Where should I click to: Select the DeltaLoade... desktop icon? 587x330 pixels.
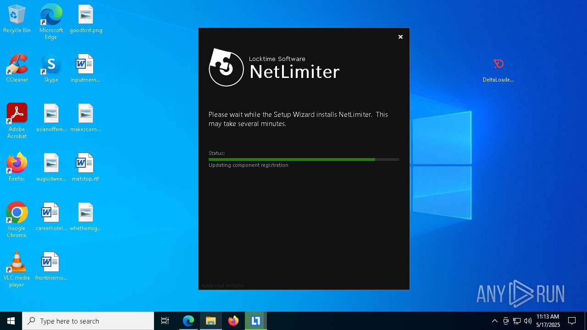click(x=498, y=70)
